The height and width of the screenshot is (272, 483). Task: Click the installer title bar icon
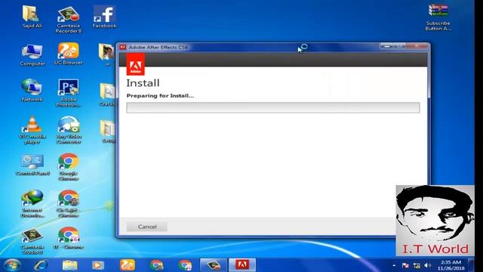click(x=123, y=47)
